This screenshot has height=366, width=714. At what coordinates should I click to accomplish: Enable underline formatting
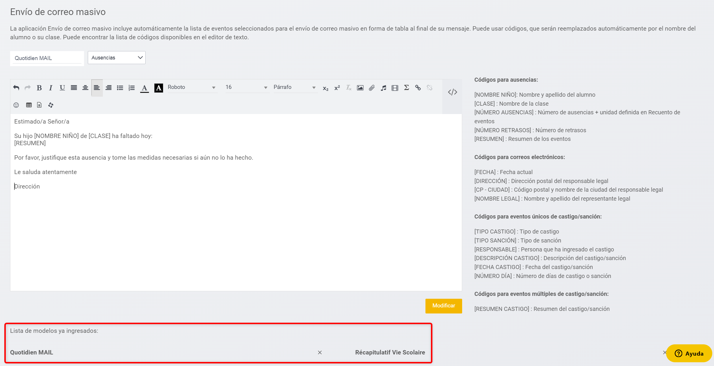[x=62, y=88]
